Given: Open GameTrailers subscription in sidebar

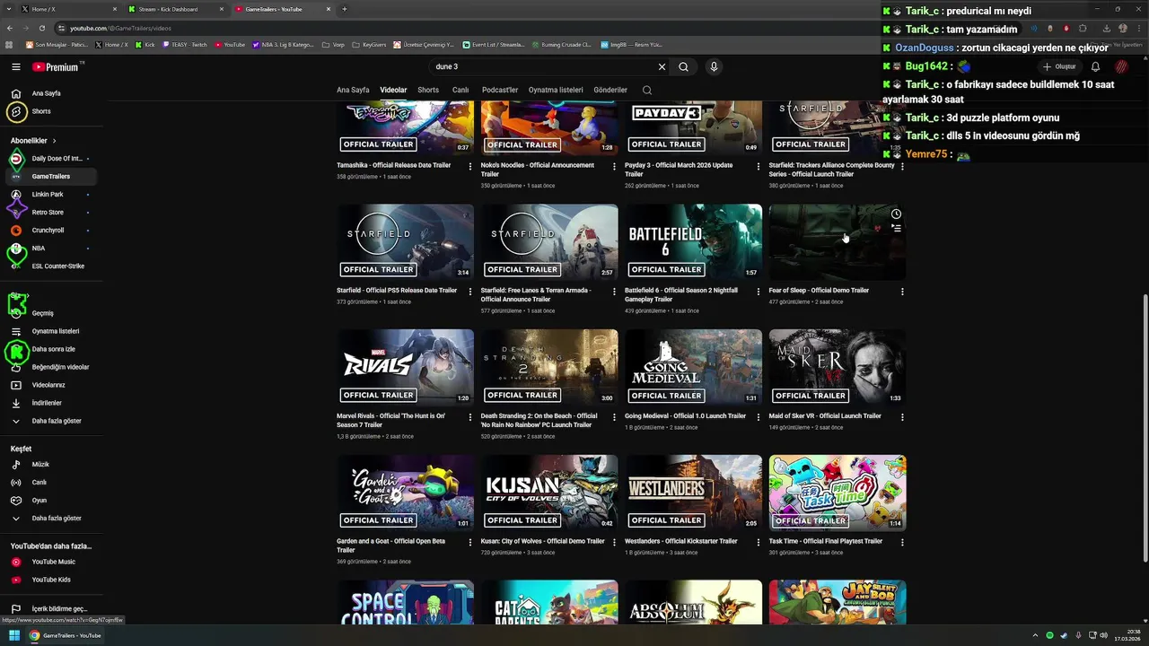Looking at the screenshot, I should click(x=51, y=177).
